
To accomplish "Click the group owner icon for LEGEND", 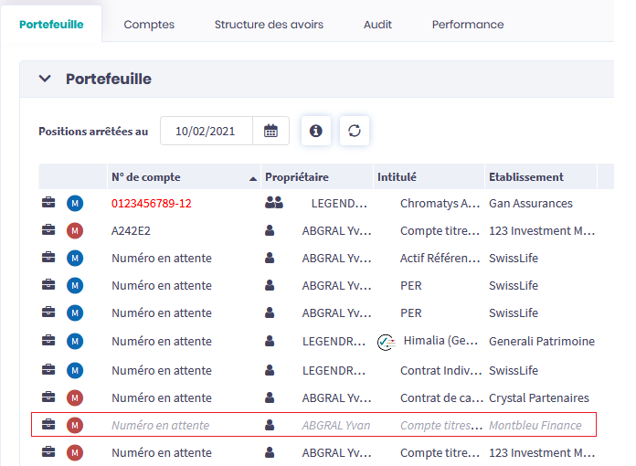I will [x=274, y=203].
